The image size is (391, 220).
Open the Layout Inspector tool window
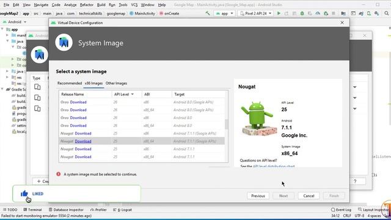tap(374, 210)
